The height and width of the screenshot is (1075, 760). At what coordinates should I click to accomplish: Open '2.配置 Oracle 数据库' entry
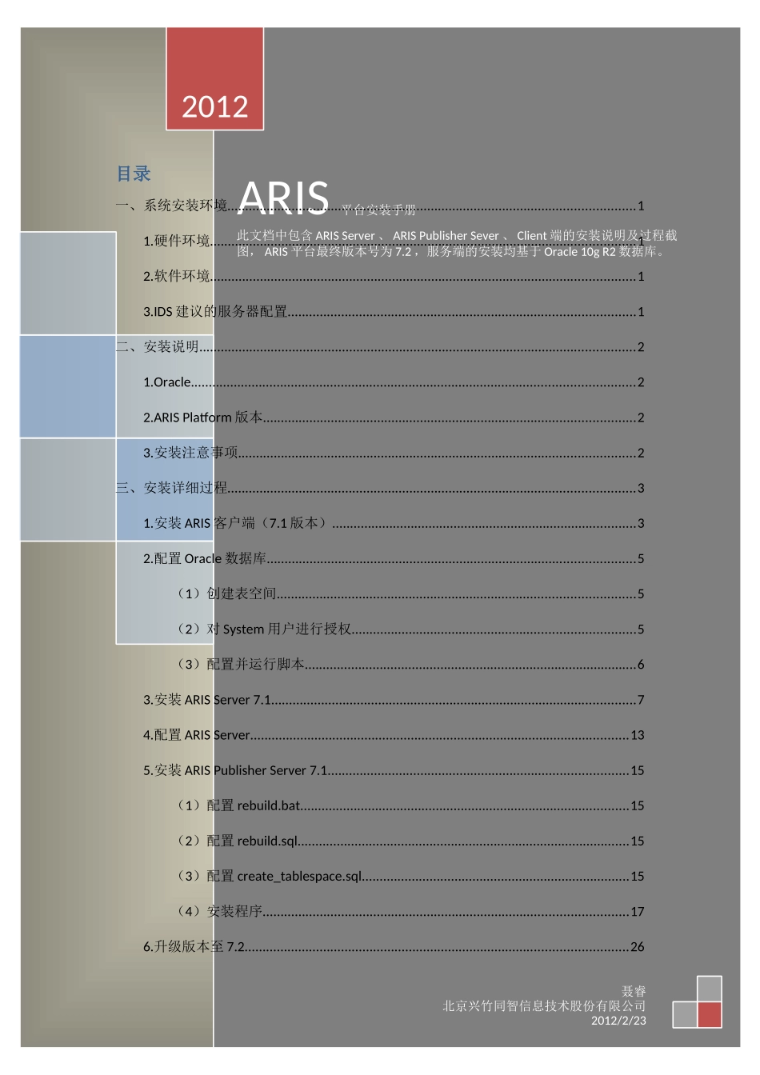pyautogui.click(x=394, y=558)
